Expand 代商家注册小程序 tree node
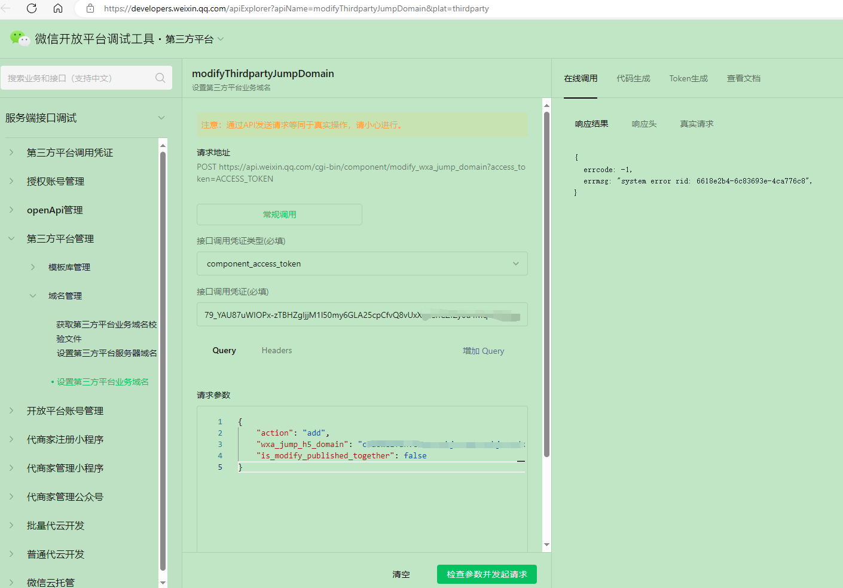Screen dimensions: 843x588 coord(11,439)
